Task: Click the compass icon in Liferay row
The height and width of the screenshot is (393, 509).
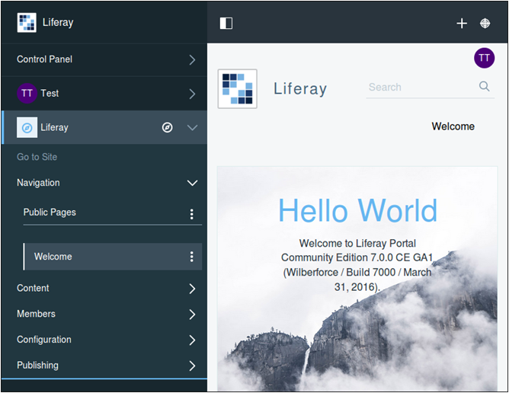Action: click(x=168, y=127)
